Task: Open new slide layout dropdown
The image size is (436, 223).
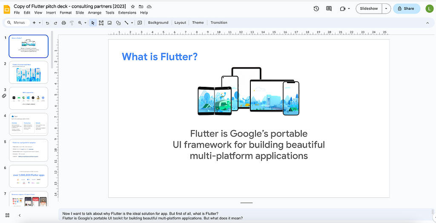Action: click(x=40, y=23)
